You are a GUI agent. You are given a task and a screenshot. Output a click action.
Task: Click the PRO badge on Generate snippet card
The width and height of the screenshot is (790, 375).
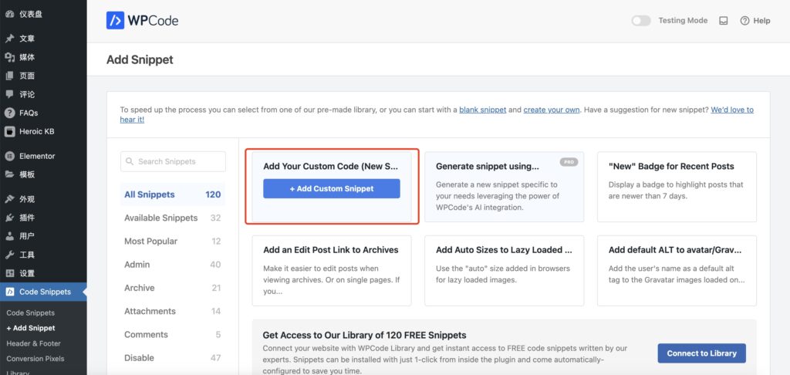tap(569, 162)
